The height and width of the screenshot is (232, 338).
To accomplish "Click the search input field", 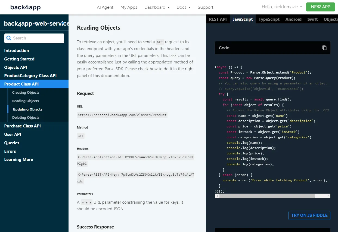I will pos(38,38).
